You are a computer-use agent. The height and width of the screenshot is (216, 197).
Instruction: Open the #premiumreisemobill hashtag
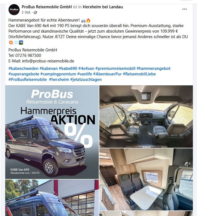coord(115,69)
